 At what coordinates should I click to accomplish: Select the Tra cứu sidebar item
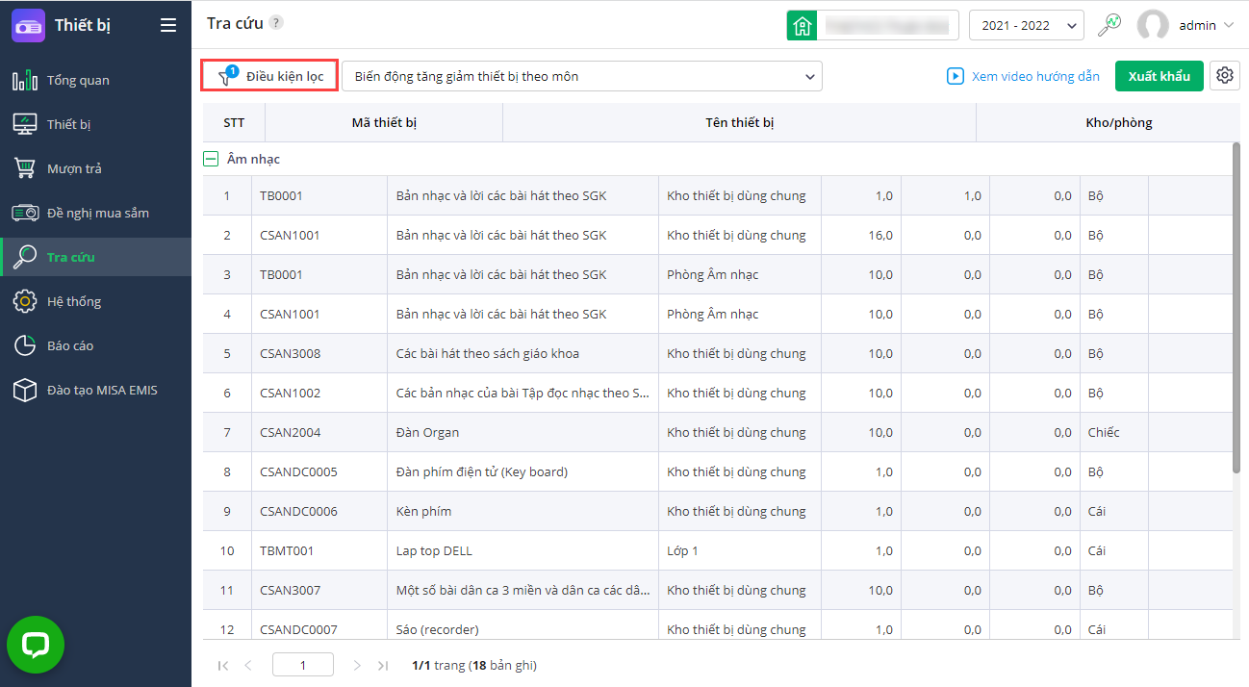pos(95,257)
